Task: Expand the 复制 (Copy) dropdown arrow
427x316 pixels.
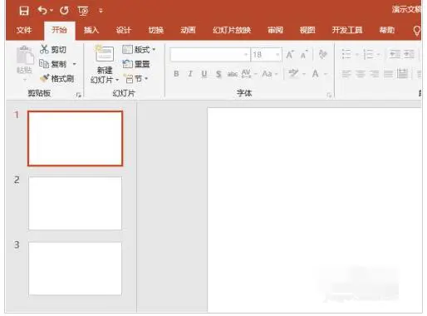Action: (74, 64)
